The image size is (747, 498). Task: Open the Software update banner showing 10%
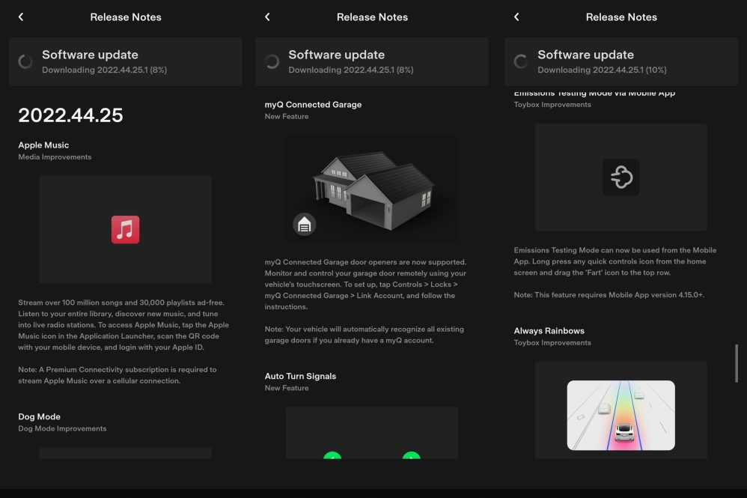(621, 61)
